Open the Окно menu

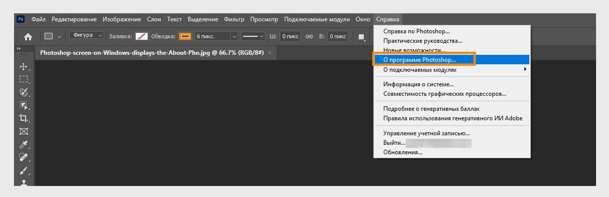(x=363, y=19)
